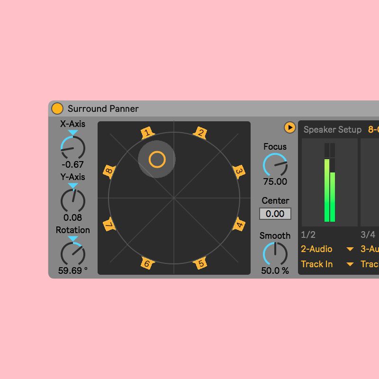Click the blue triangle above Y-Axis knob
This screenshot has width=379, height=379.
point(73,186)
